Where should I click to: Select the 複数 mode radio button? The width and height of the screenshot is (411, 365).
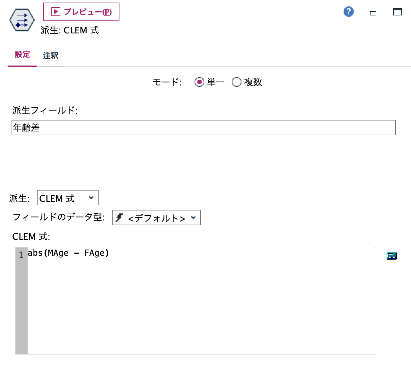(237, 82)
